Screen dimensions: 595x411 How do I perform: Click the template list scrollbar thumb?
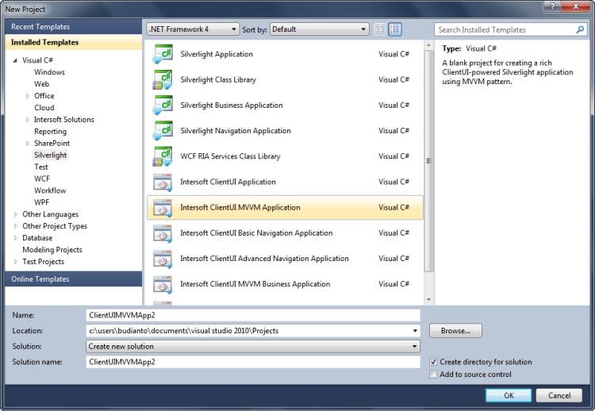pos(428,161)
